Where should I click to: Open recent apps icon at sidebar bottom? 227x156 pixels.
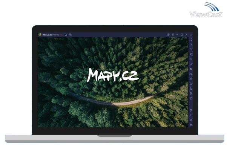(191, 125)
